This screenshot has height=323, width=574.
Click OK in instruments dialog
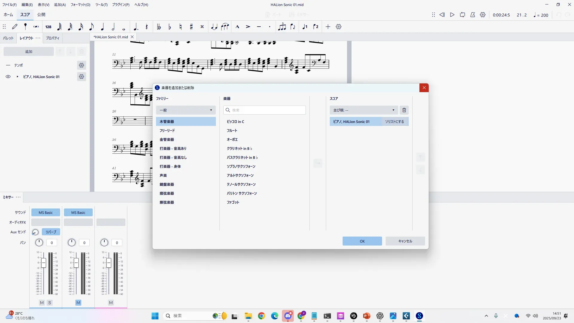[x=362, y=241]
